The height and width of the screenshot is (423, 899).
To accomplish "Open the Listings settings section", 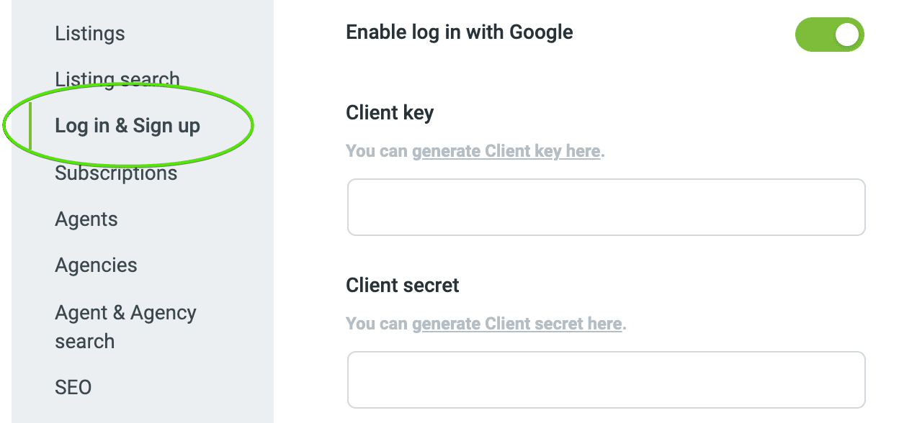I will pos(89,33).
